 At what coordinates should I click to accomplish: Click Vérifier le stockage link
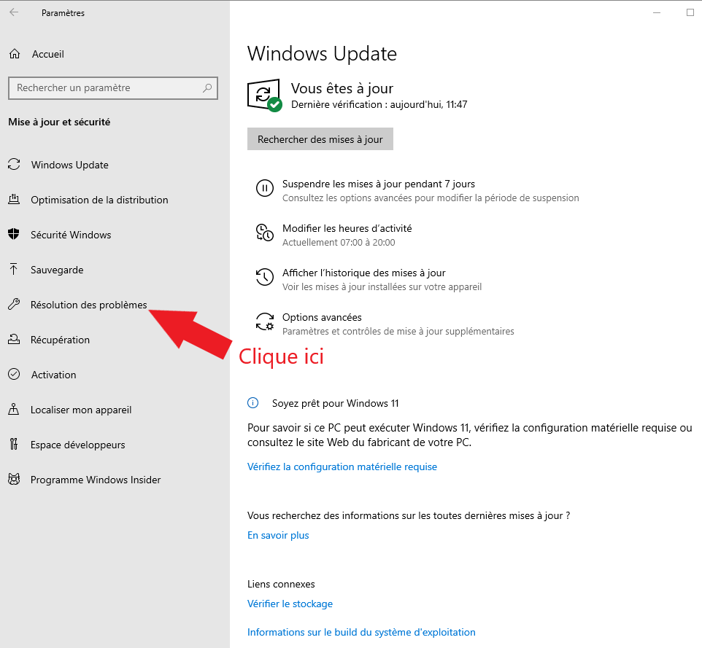tap(290, 604)
